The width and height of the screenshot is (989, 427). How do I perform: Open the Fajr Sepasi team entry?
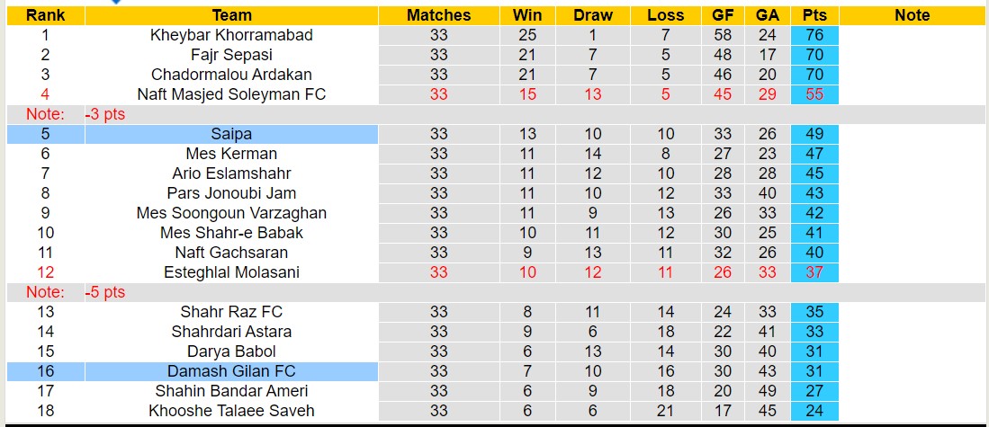(x=231, y=55)
